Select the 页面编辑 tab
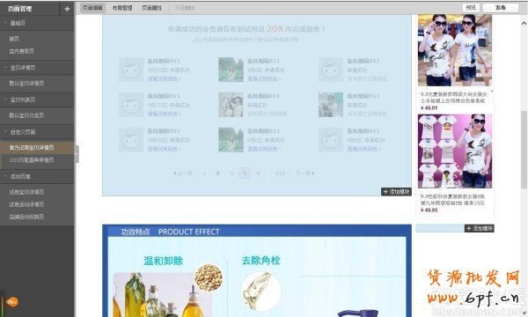Viewport: 528px width, 317px height. [92, 8]
